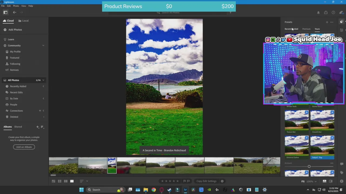346x194 pixels.
Task: Switch to Shared albums tab
Action: coord(18,127)
